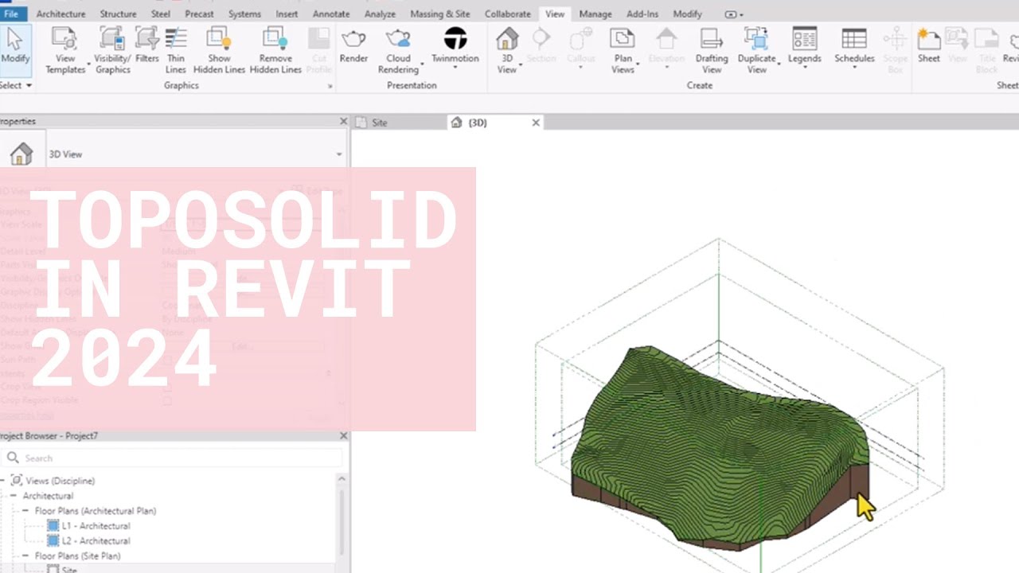Image resolution: width=1019 pixels, height=573 pixels.
Task: Open the Filters dialog
Action: coord(147,46)
